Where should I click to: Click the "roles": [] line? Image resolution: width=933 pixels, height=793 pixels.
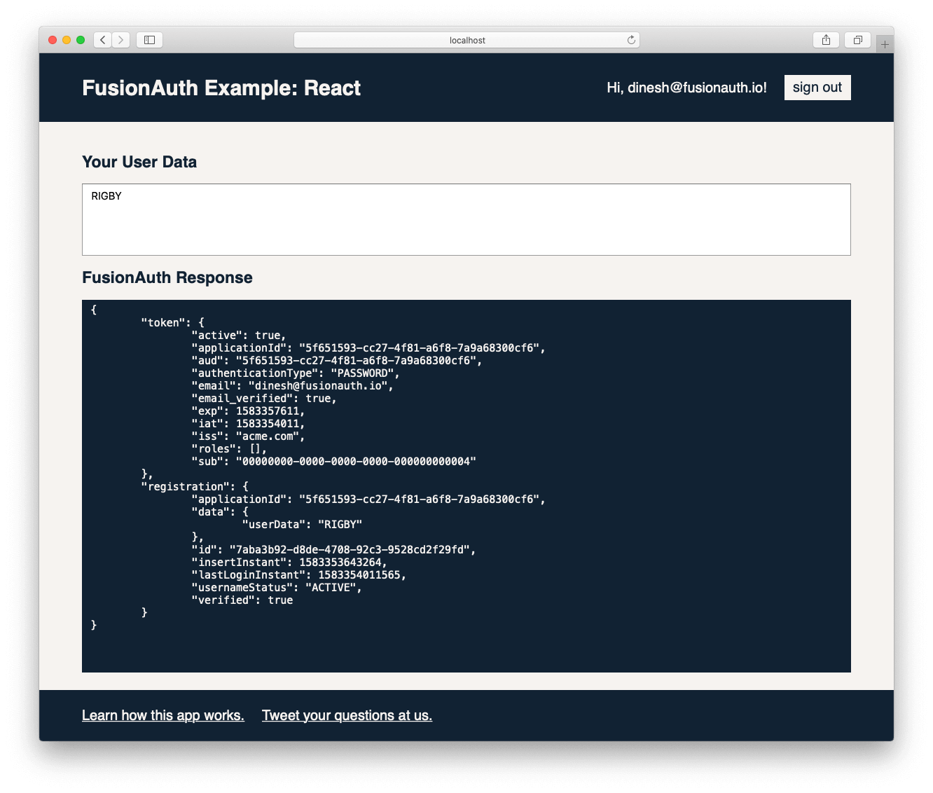(229, 448)
